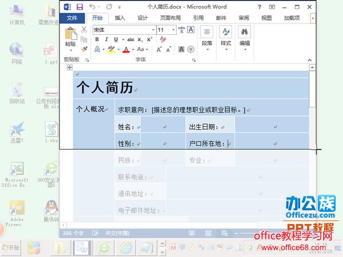Apply Text Effects outlined A
Image resolution: width=343 pixels, height=257 pixels.
point(97,49)
